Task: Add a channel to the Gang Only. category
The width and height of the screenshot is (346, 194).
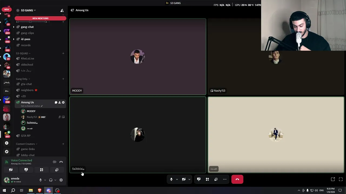Action: 63,79
